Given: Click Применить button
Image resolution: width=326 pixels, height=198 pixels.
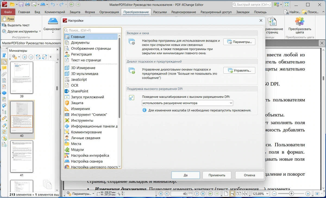Looking at the screenshot, I should pos(217,175).
